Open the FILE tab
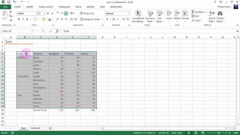Image resolution: width=240 pixels, height=135 pixels. tap(6, 7)
